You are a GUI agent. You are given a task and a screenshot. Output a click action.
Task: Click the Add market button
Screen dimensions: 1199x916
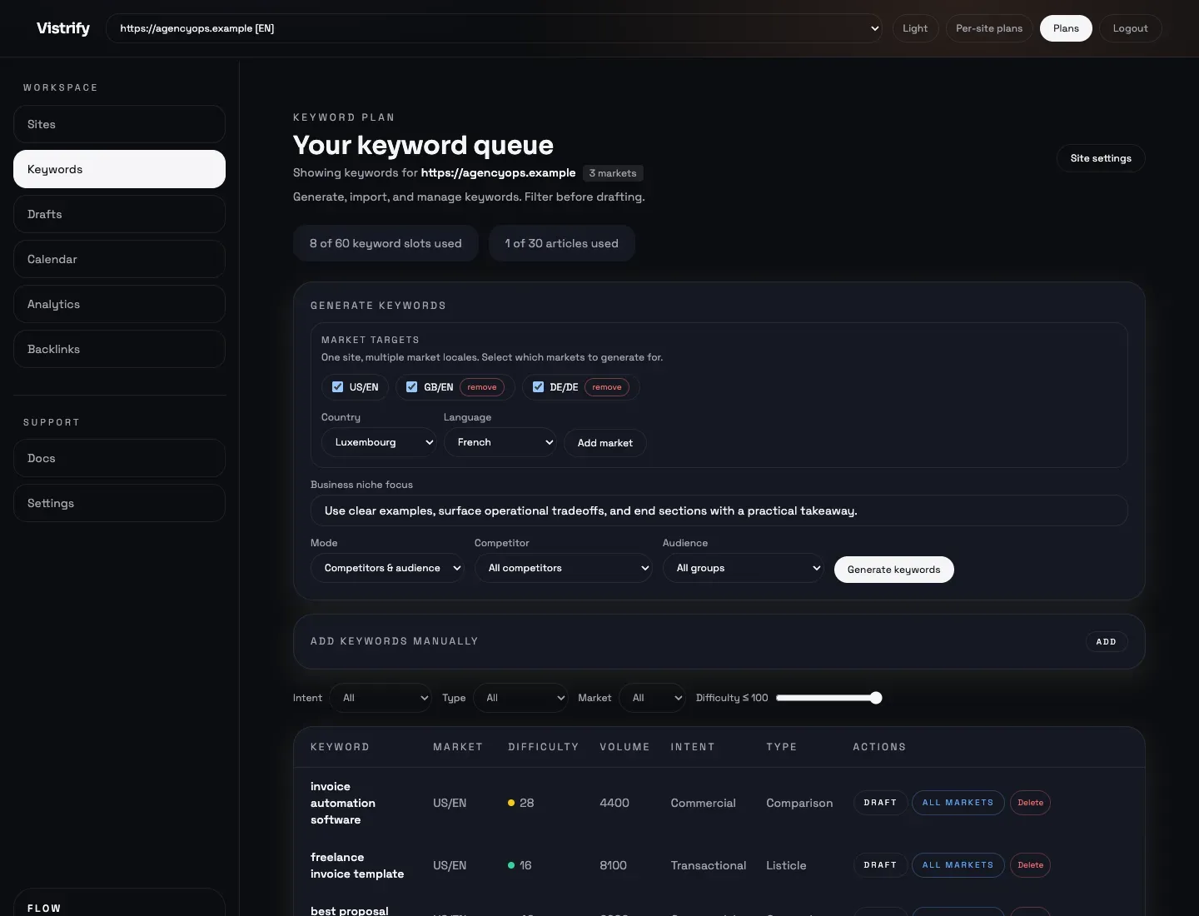pos(604,443)
